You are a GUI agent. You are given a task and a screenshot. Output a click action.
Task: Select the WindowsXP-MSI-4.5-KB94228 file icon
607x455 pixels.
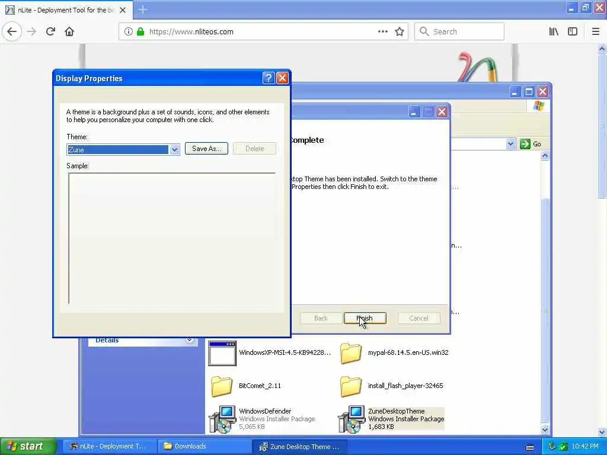(x=222, y=353)
